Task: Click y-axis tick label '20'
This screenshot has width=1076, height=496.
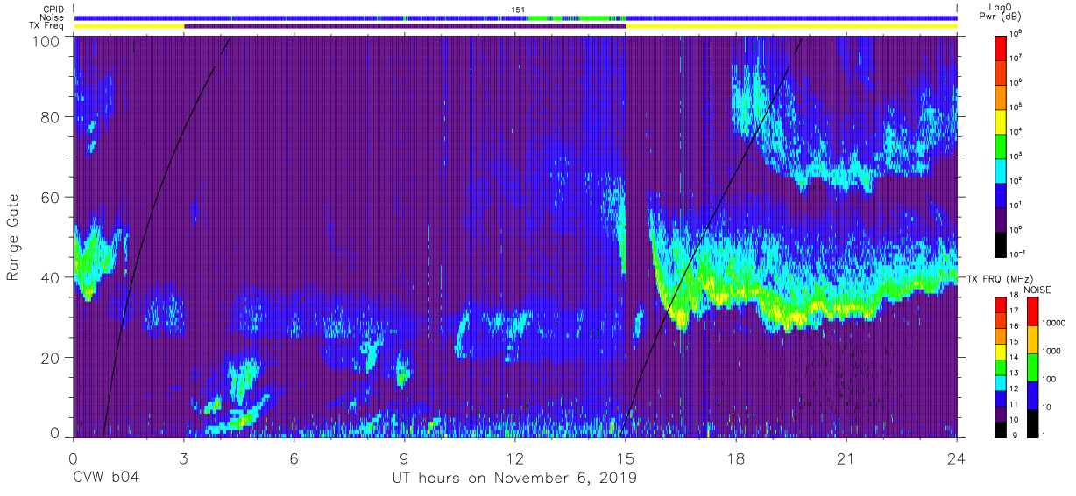Action: pos(51,357)
